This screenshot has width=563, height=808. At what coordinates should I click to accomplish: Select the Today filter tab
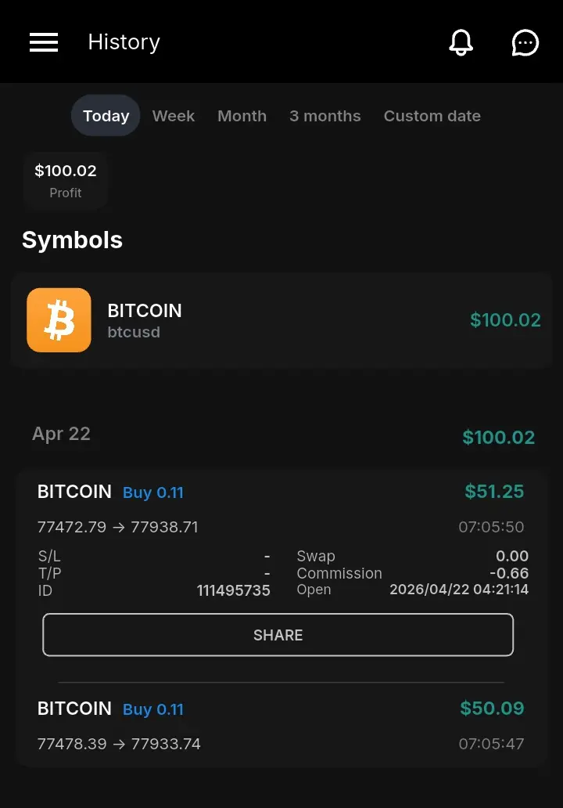click(x=106, y=115)
